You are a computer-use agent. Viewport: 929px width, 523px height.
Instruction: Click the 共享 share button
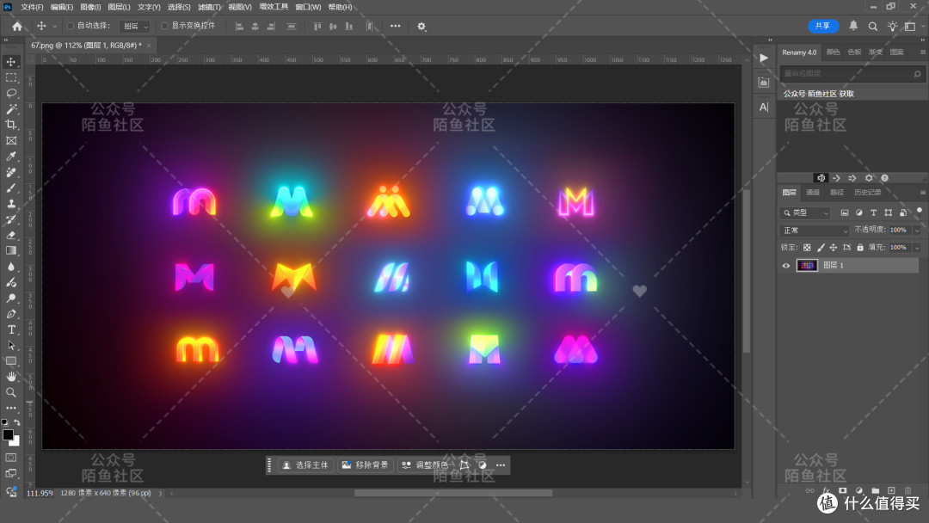coord(823,26)
